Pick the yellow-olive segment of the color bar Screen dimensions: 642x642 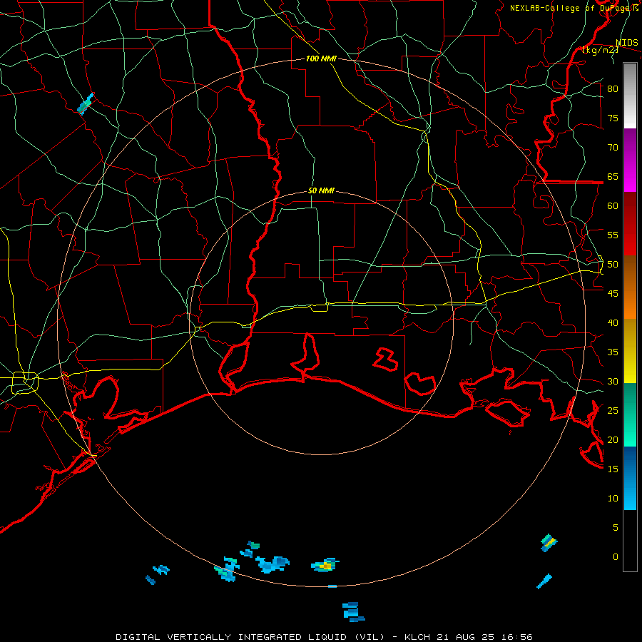point(630,351)
